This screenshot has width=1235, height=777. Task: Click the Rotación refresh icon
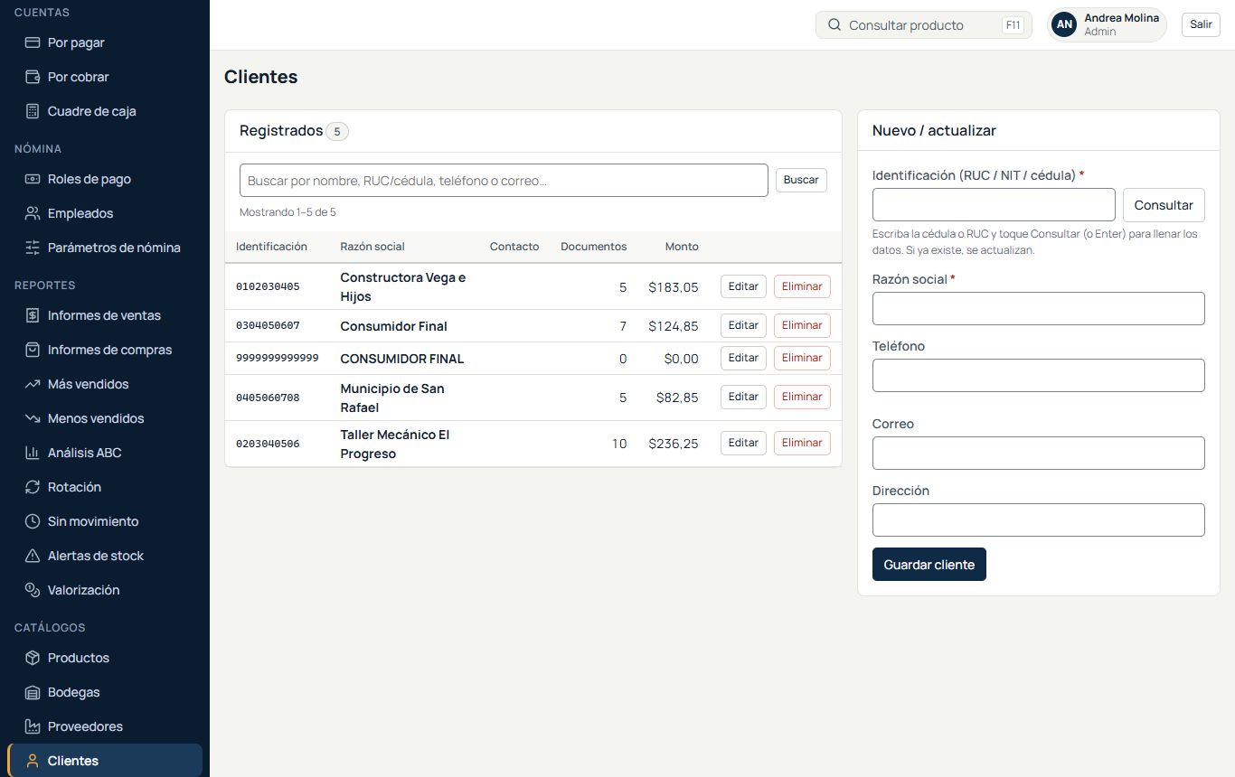[x=33, y=487]
